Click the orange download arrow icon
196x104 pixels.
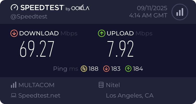pos(14,33)
